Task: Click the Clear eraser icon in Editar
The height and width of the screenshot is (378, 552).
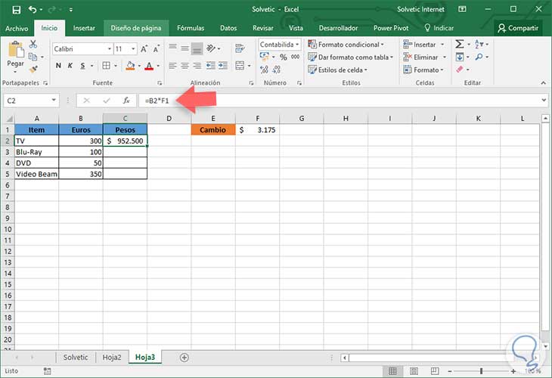Action: pos(460,70)
